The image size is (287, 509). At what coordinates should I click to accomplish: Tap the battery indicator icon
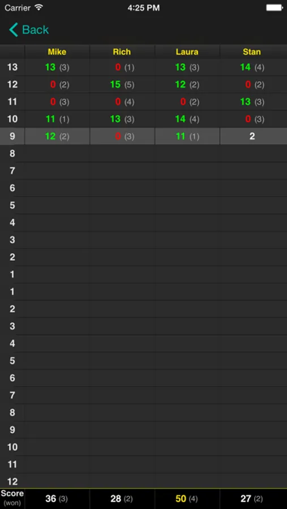point(275,8)
